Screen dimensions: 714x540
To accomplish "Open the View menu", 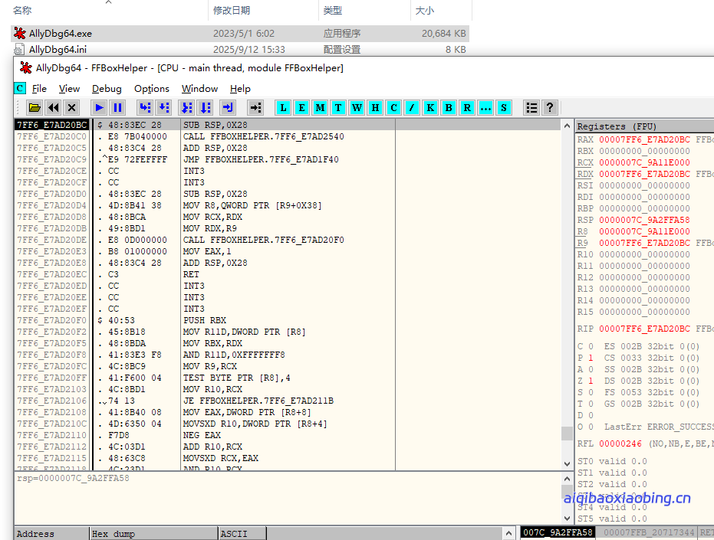I will click(x=69, y=89).
